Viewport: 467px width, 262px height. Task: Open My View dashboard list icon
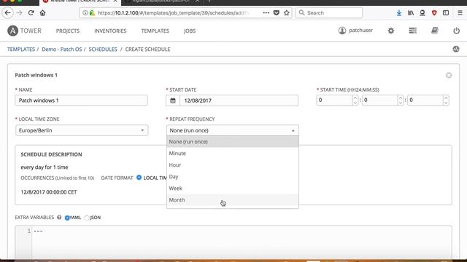point(413,31)
